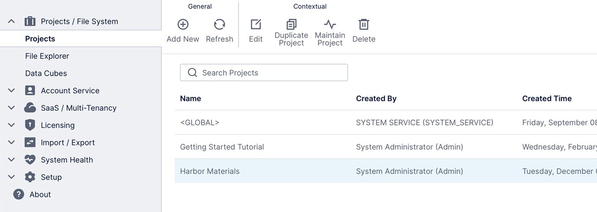Open File Explorer in the sidebar
Viewport: 597px width, 212px height.
(x=47, y=56)
